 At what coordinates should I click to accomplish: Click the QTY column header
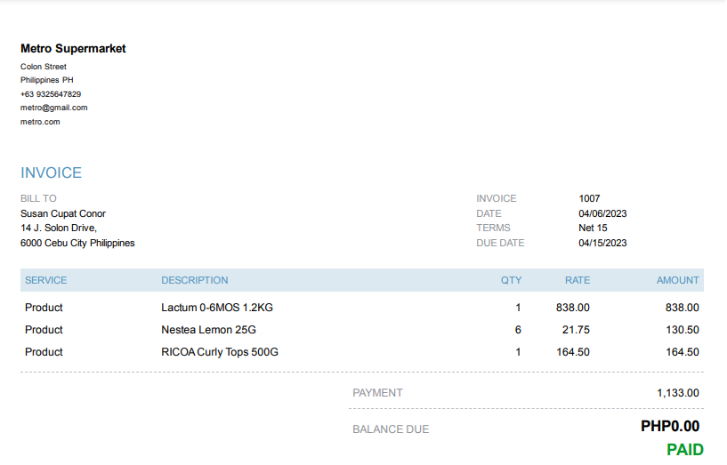[x=511, y=280]
